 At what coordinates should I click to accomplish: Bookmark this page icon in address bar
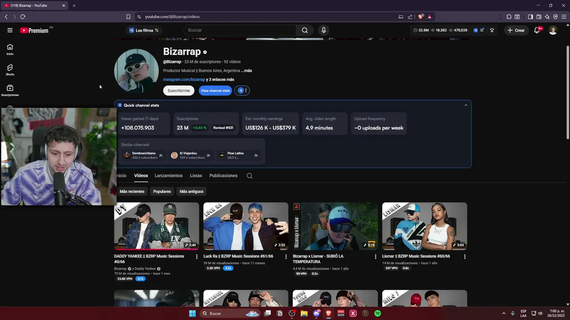pyautogui.click(x=128, y=16)
